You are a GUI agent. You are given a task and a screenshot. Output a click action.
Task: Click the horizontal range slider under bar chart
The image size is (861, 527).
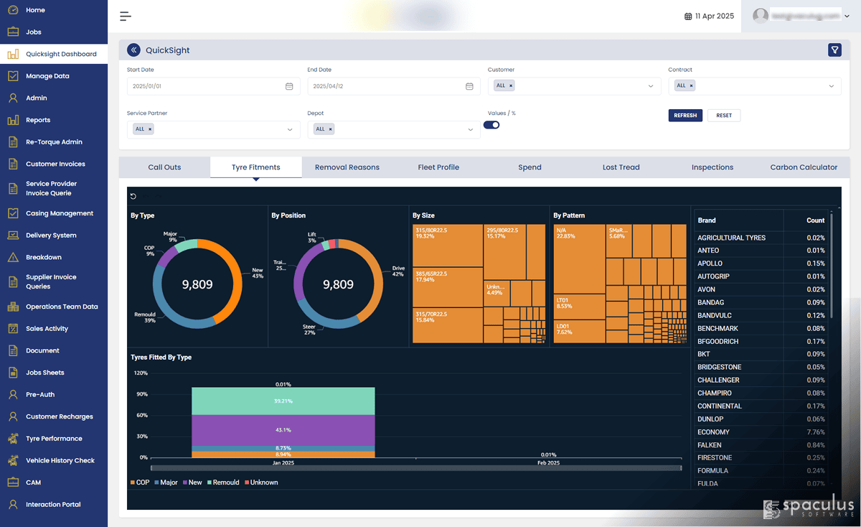click(416, 468)
